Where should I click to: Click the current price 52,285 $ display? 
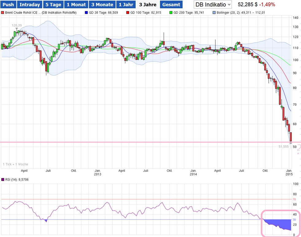click(x=247, y=5)
